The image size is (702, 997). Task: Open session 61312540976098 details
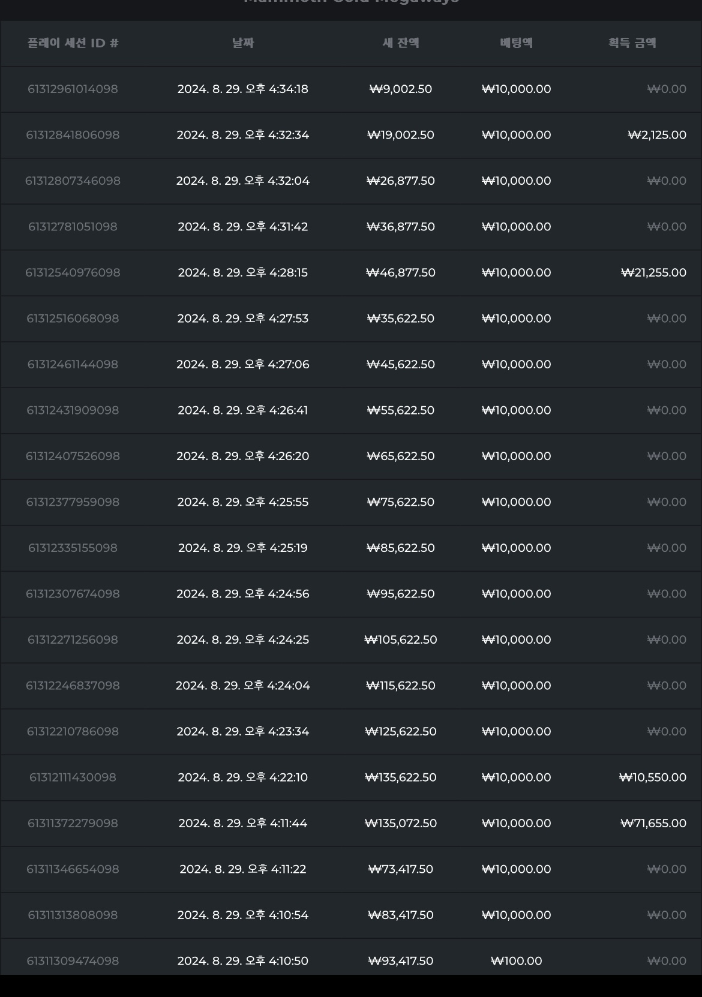73,272
